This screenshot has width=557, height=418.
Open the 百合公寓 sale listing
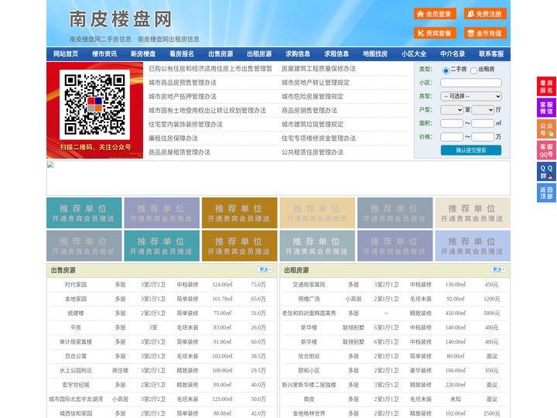[x=76, y=356]
